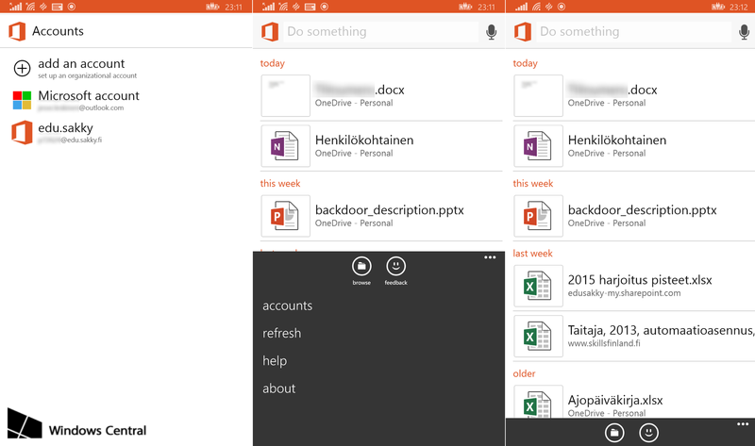Open 'backdoor_description.pptx' title in middle screen

click(x=390, y=210)
